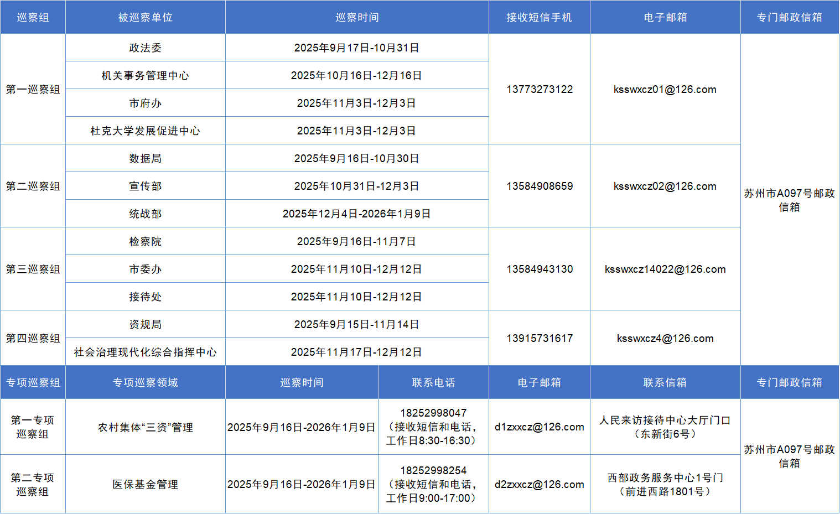Click the 医保基金管理 cell
This screenshot has height=514, width=840.
[x=146, y=485]
